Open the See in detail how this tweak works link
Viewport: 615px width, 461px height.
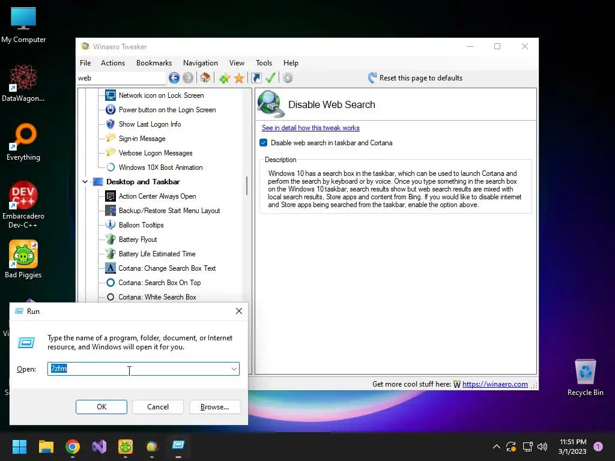[x=311, y=128]
